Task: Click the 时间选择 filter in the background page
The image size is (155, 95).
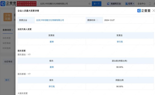Action: 6,48
